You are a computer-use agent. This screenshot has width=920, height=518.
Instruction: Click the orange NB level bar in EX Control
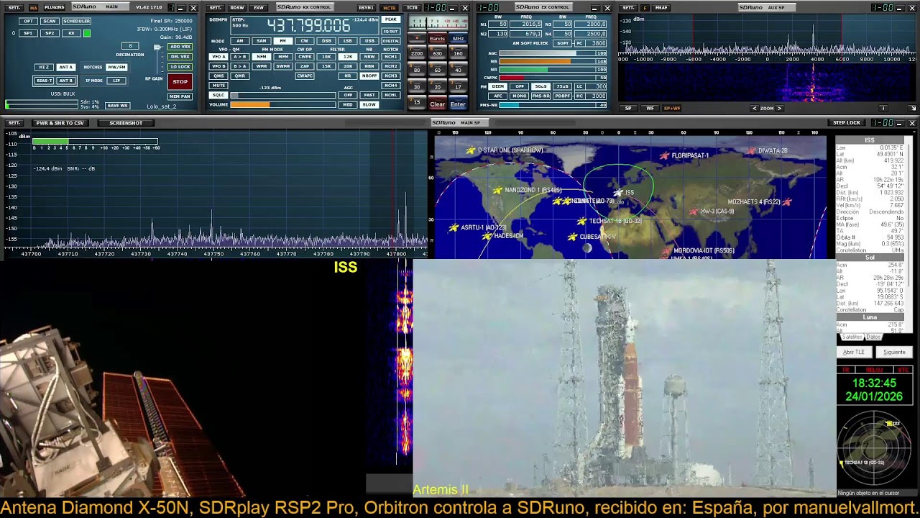pyautogui.click(x=548, y=61)
